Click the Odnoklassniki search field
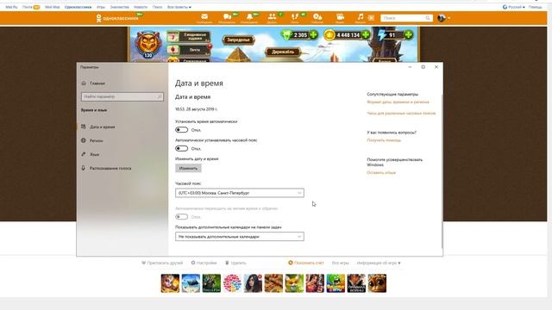The image size is (552, 310). (406, 18)
